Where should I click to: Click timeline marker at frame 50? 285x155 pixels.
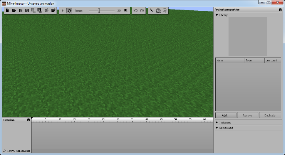pos(175,120)
